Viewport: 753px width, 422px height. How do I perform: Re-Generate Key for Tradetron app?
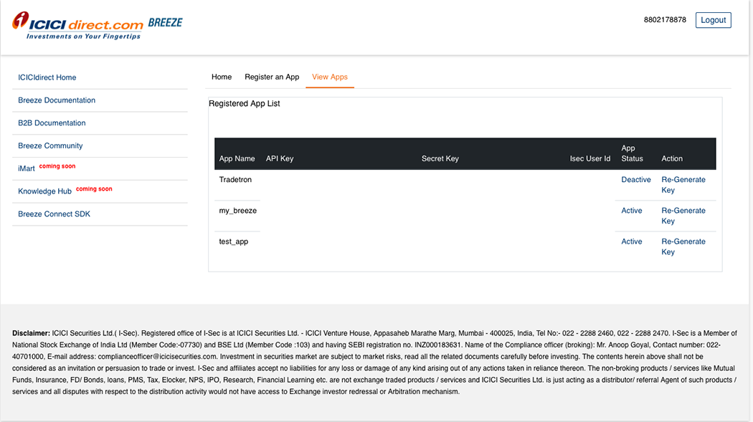[x=683, y=185]
